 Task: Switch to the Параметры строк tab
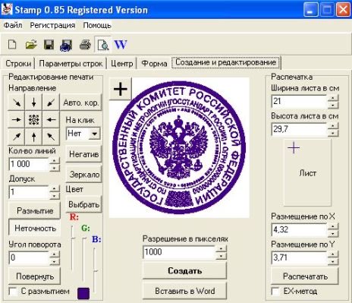[x=71, y=63]
